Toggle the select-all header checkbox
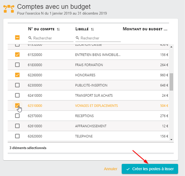185x176 pixels. [17, 37]
